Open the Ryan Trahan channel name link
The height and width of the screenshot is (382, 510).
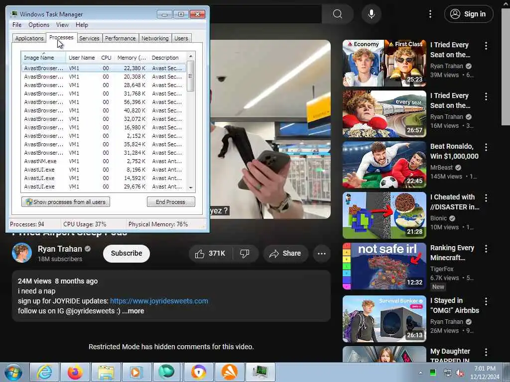coord(60,249)
